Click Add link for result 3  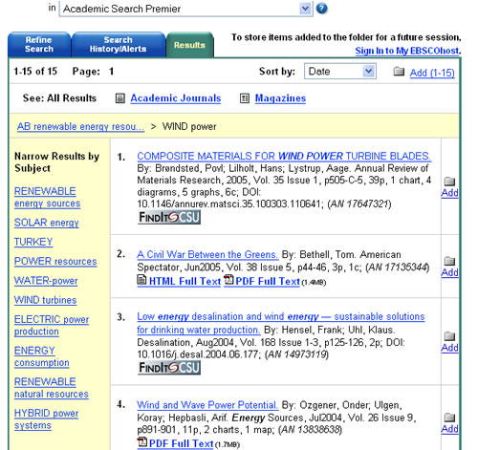tap(449, 348)
